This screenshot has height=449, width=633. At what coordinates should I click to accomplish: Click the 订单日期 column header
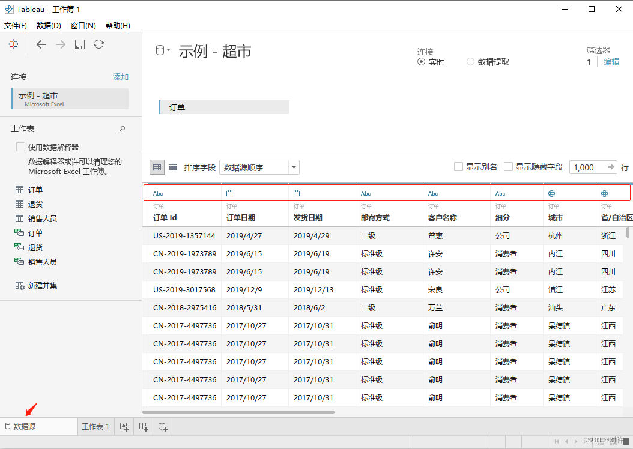click(241, 218)
